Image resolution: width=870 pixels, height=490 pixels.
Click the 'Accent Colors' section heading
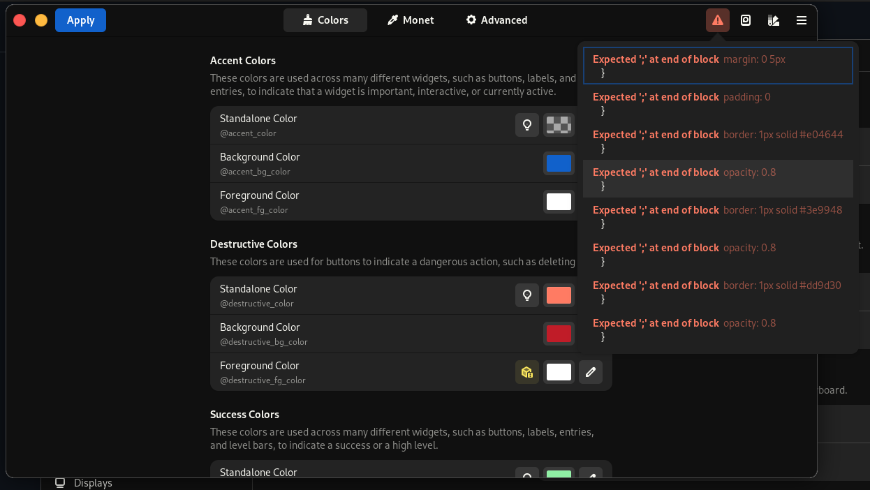(x=243, y=61)
